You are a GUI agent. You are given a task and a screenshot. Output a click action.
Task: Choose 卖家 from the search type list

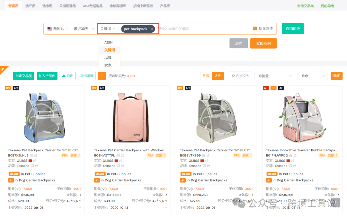click(x=110, y=65)
